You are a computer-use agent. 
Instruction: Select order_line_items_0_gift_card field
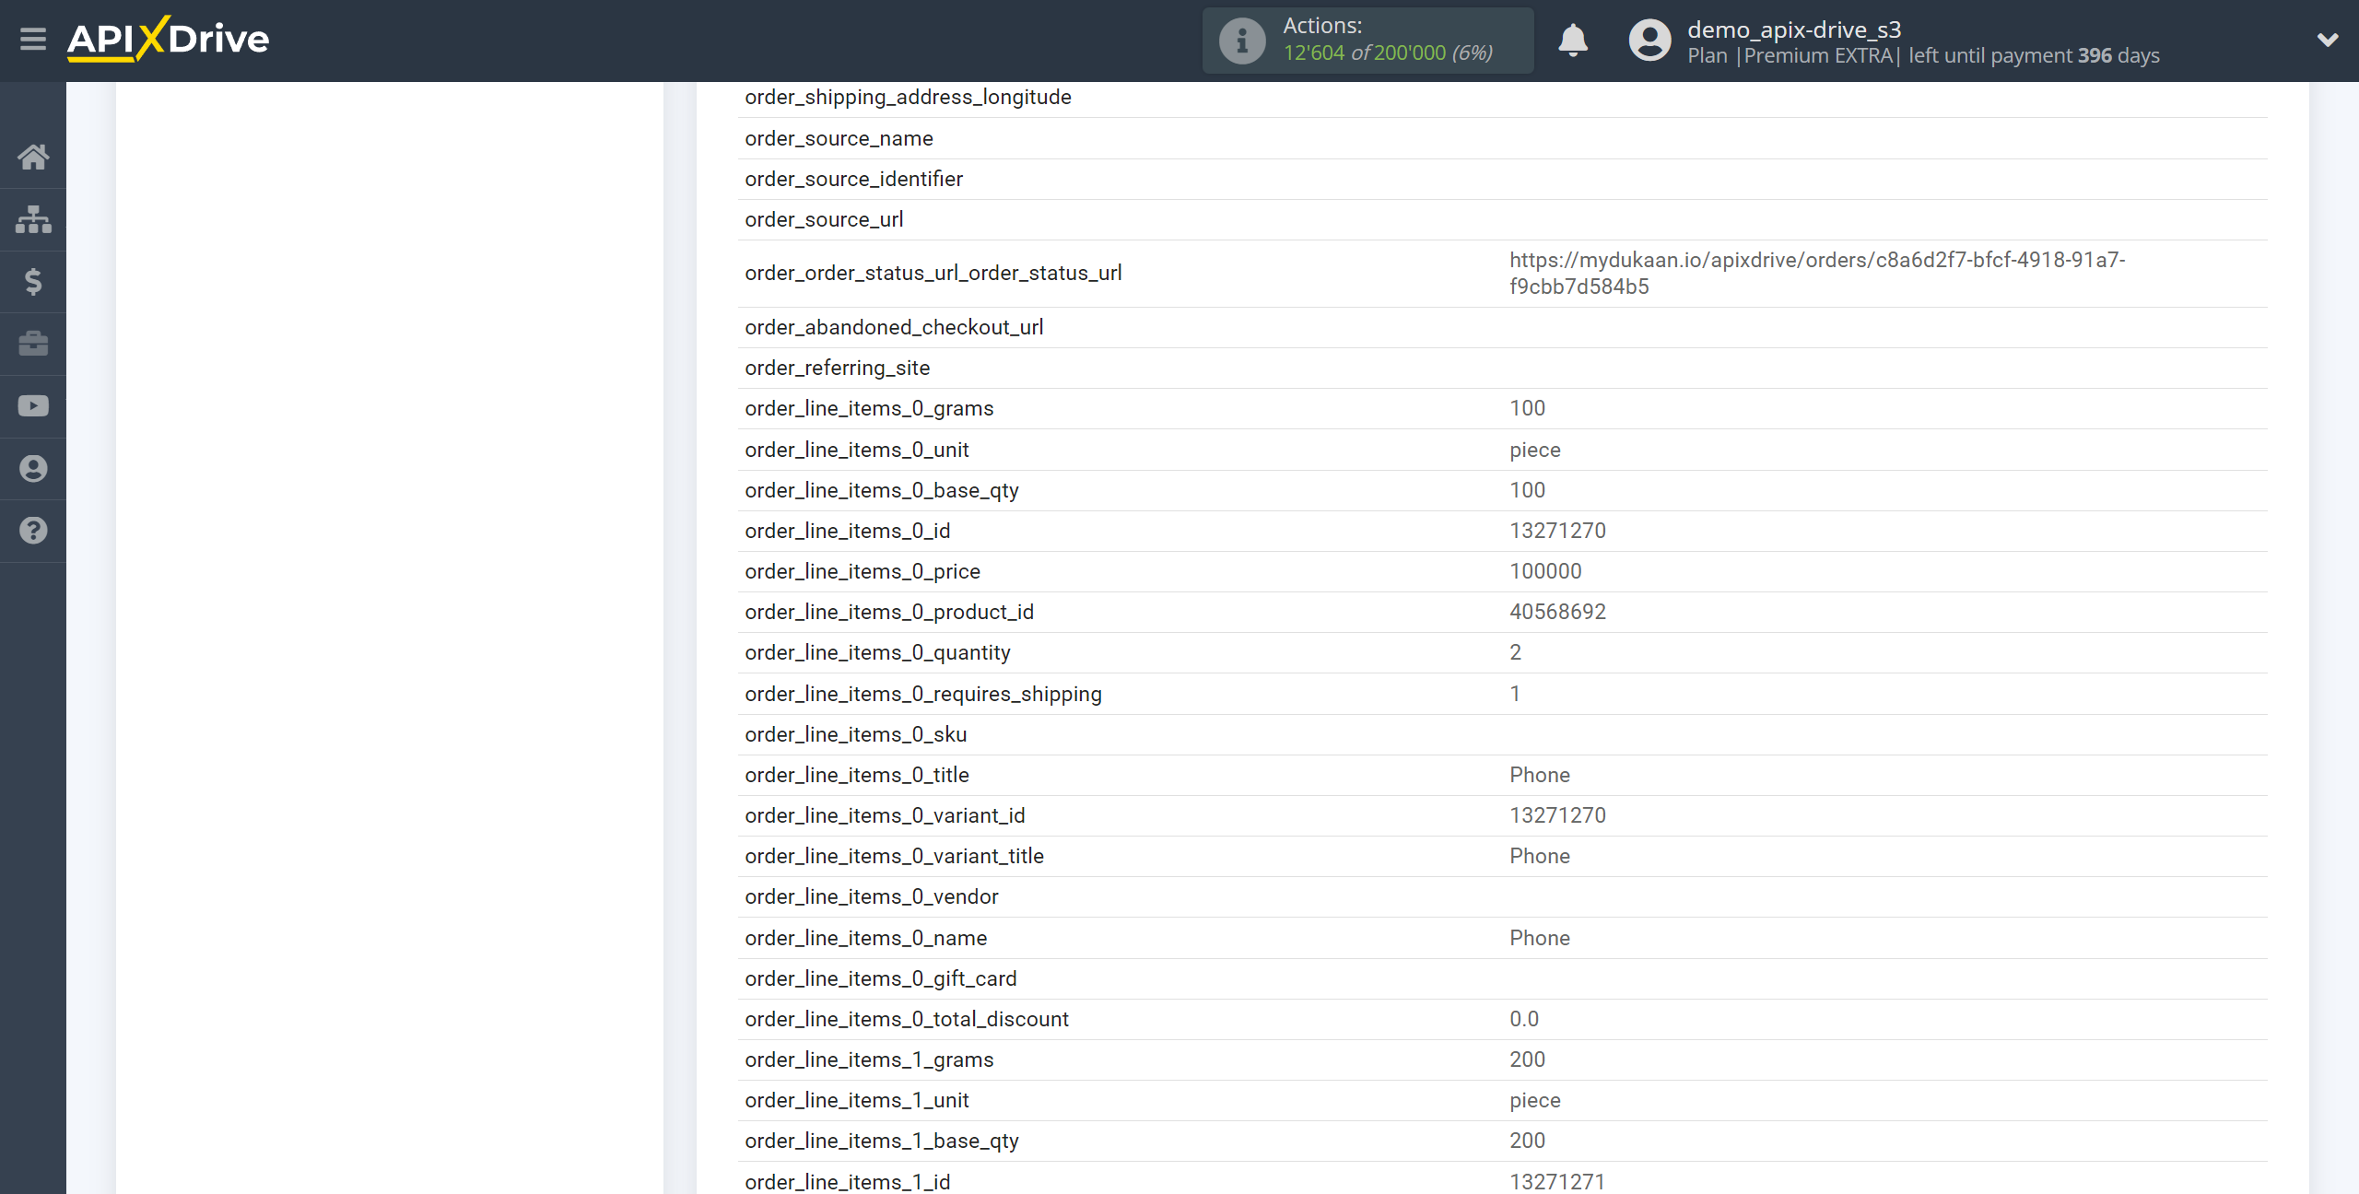point(1502,978)
